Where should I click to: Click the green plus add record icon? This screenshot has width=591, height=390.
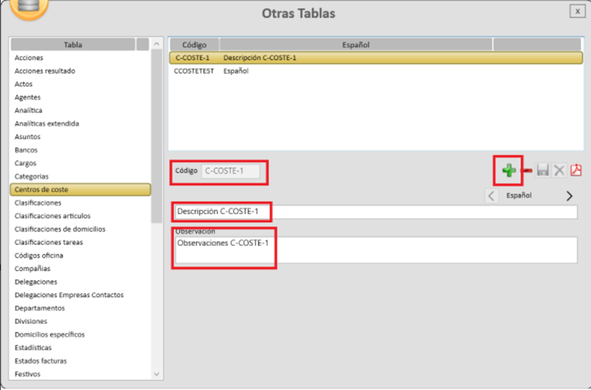click(509, 171)
